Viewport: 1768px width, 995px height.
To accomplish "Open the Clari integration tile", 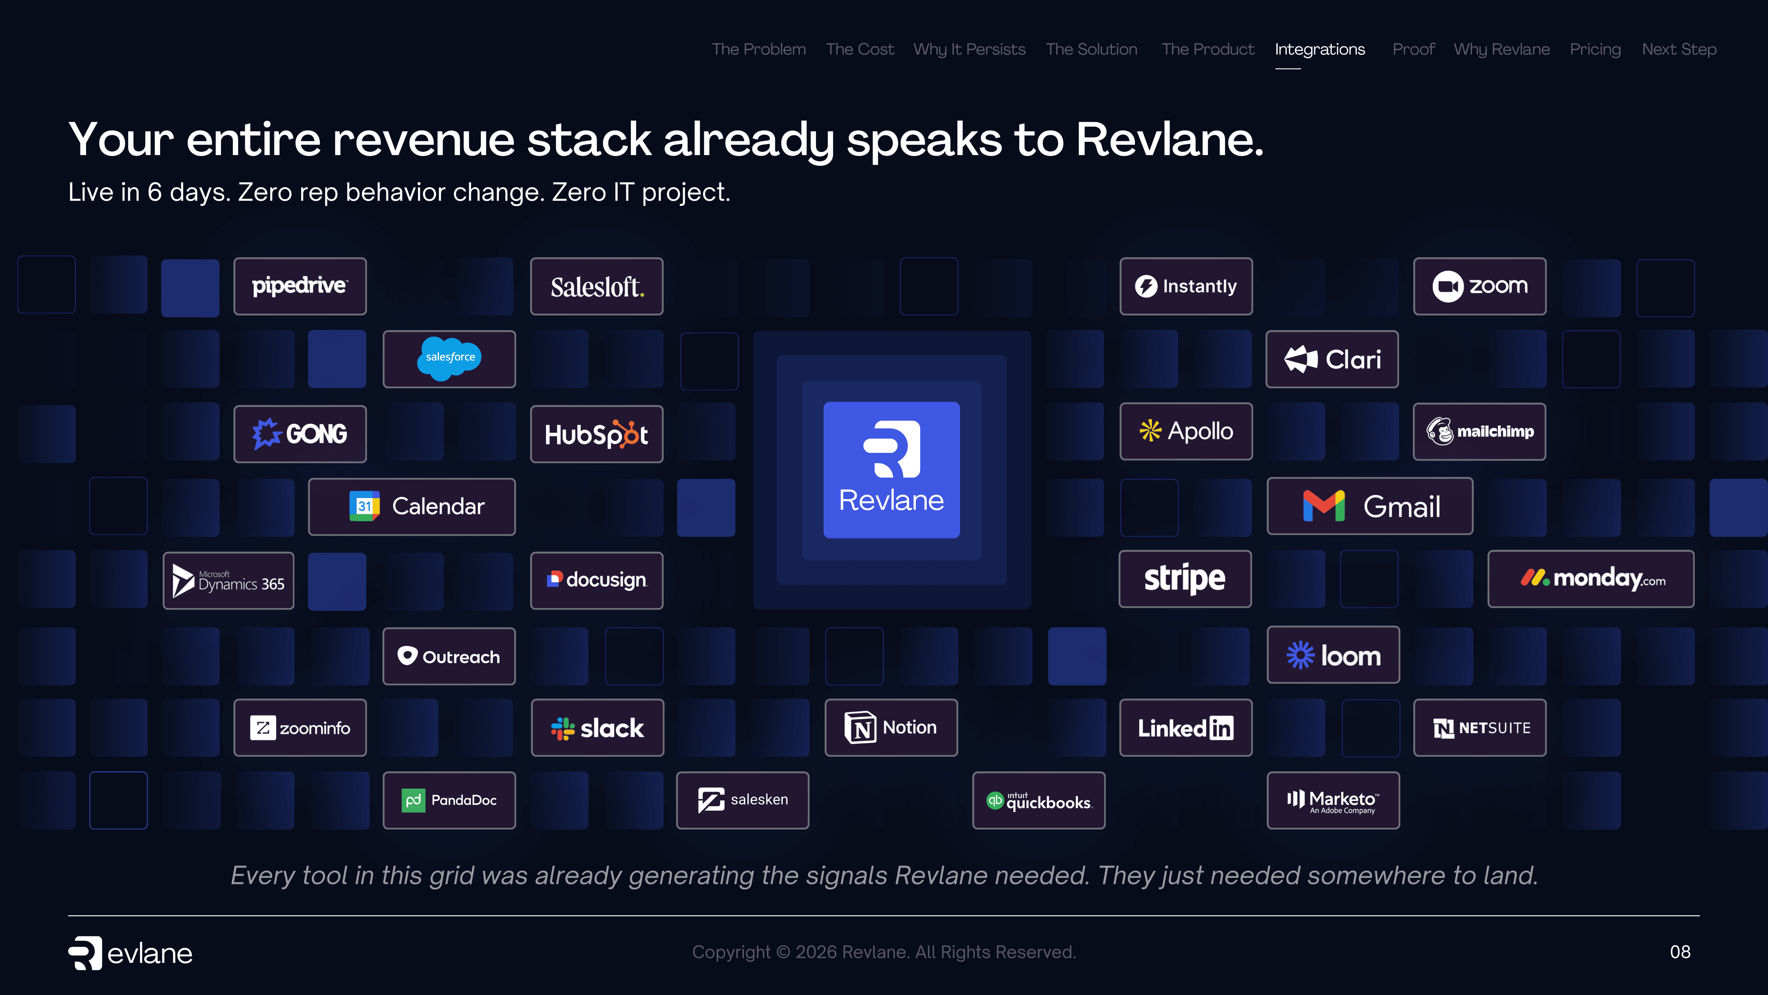I will click(x=1332, y=359).
